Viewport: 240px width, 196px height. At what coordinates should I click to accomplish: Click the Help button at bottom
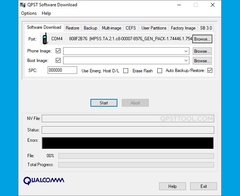172,186
